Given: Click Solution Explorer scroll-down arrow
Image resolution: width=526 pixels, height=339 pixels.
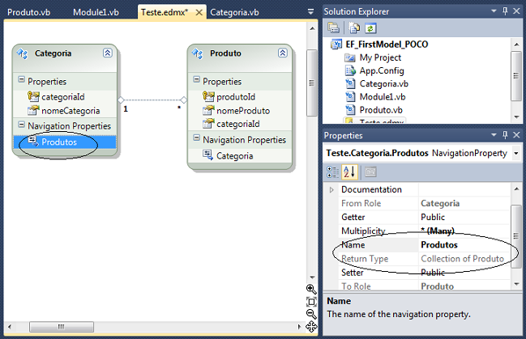Looking at the screenshot, I should pyautogui.click(x=516, y=117).
